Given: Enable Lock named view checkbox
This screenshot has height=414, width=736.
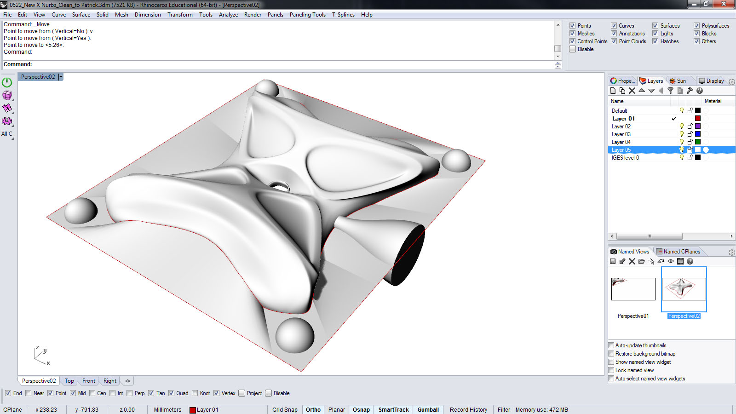Looking at the screenshot, I should [x=611, y=370].
